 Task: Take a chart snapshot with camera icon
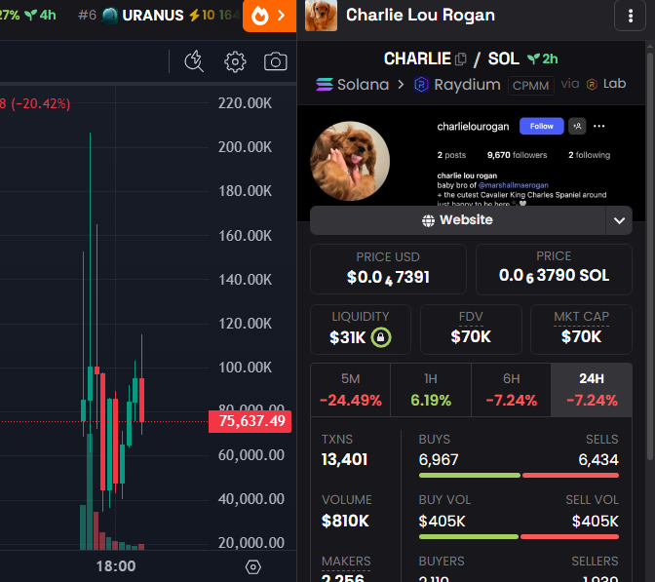(275, 61)
